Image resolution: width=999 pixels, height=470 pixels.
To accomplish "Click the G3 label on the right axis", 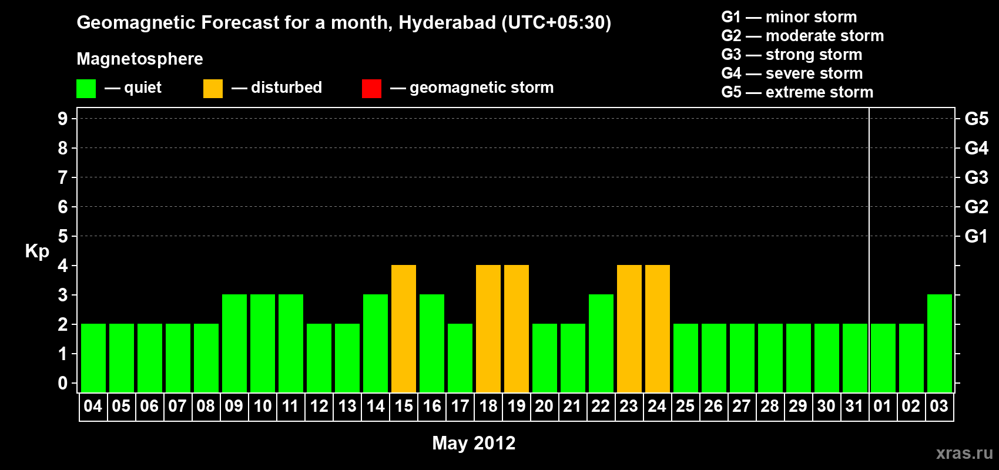I will [x=977, y=177].
